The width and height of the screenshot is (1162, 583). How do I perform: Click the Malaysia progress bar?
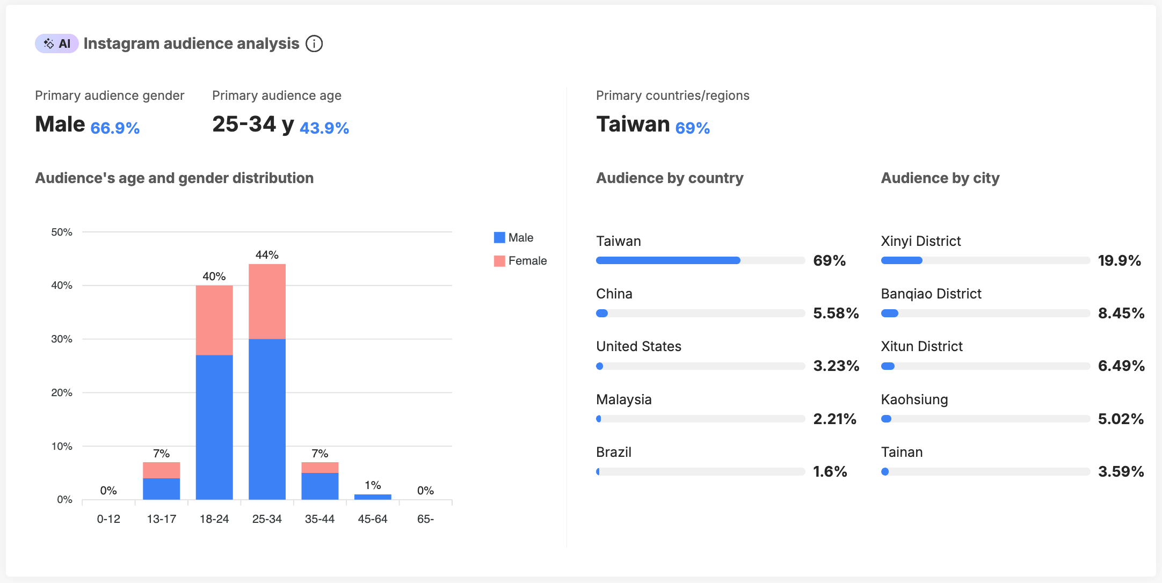pyautogui.click(x=700, y=419)
